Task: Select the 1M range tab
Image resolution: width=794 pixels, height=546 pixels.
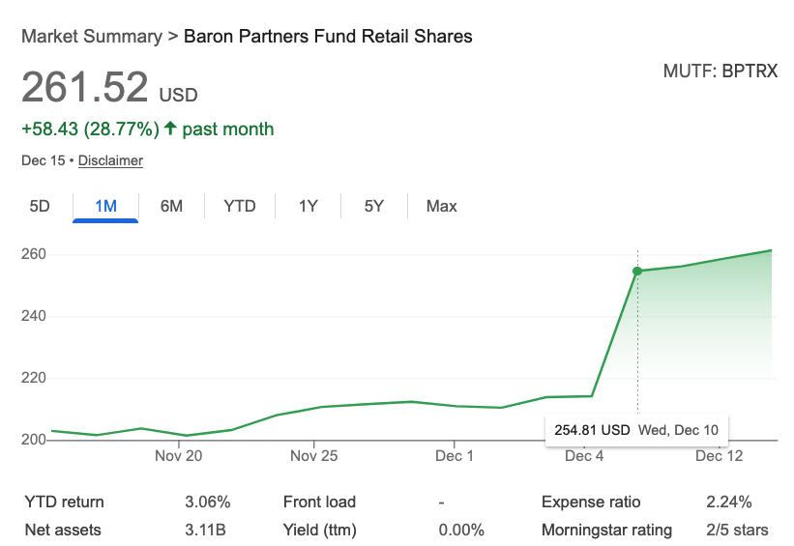Action: [105, 206]
